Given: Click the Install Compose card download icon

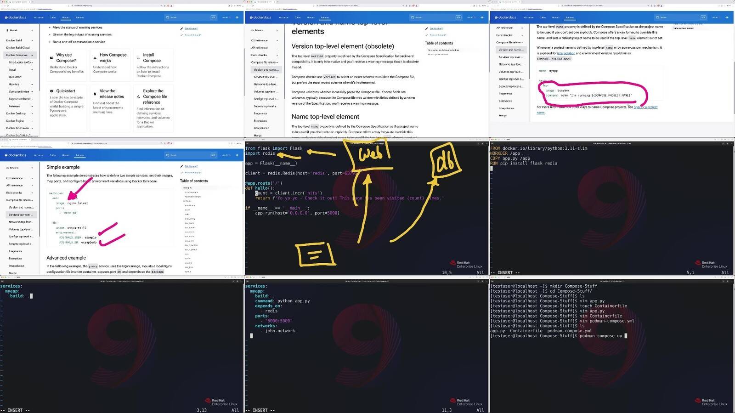Looking at the screenshot, I should tap(138, 58).
